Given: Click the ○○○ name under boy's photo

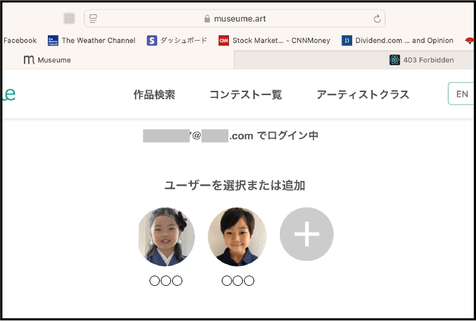Looking at the screenshot, I should [x=237, y=280].
